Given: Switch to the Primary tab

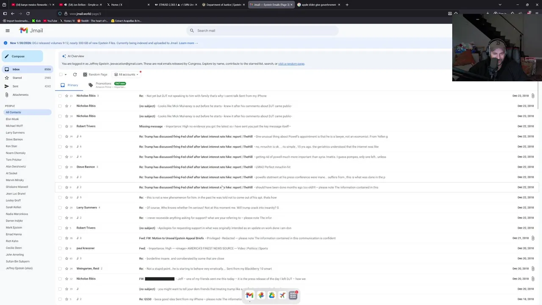Looking at the screenshot, I should pos(69,85).
